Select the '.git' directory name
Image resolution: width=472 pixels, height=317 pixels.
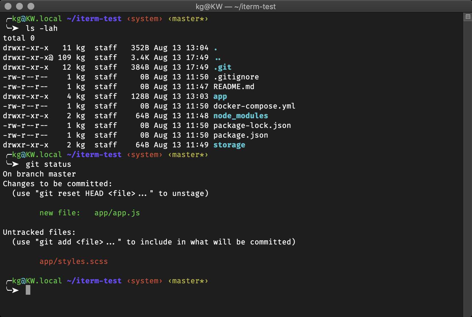223,67
